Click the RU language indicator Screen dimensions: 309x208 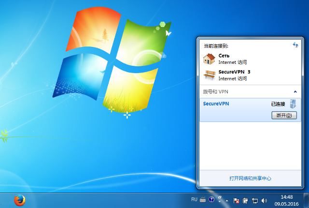(194, 199)
